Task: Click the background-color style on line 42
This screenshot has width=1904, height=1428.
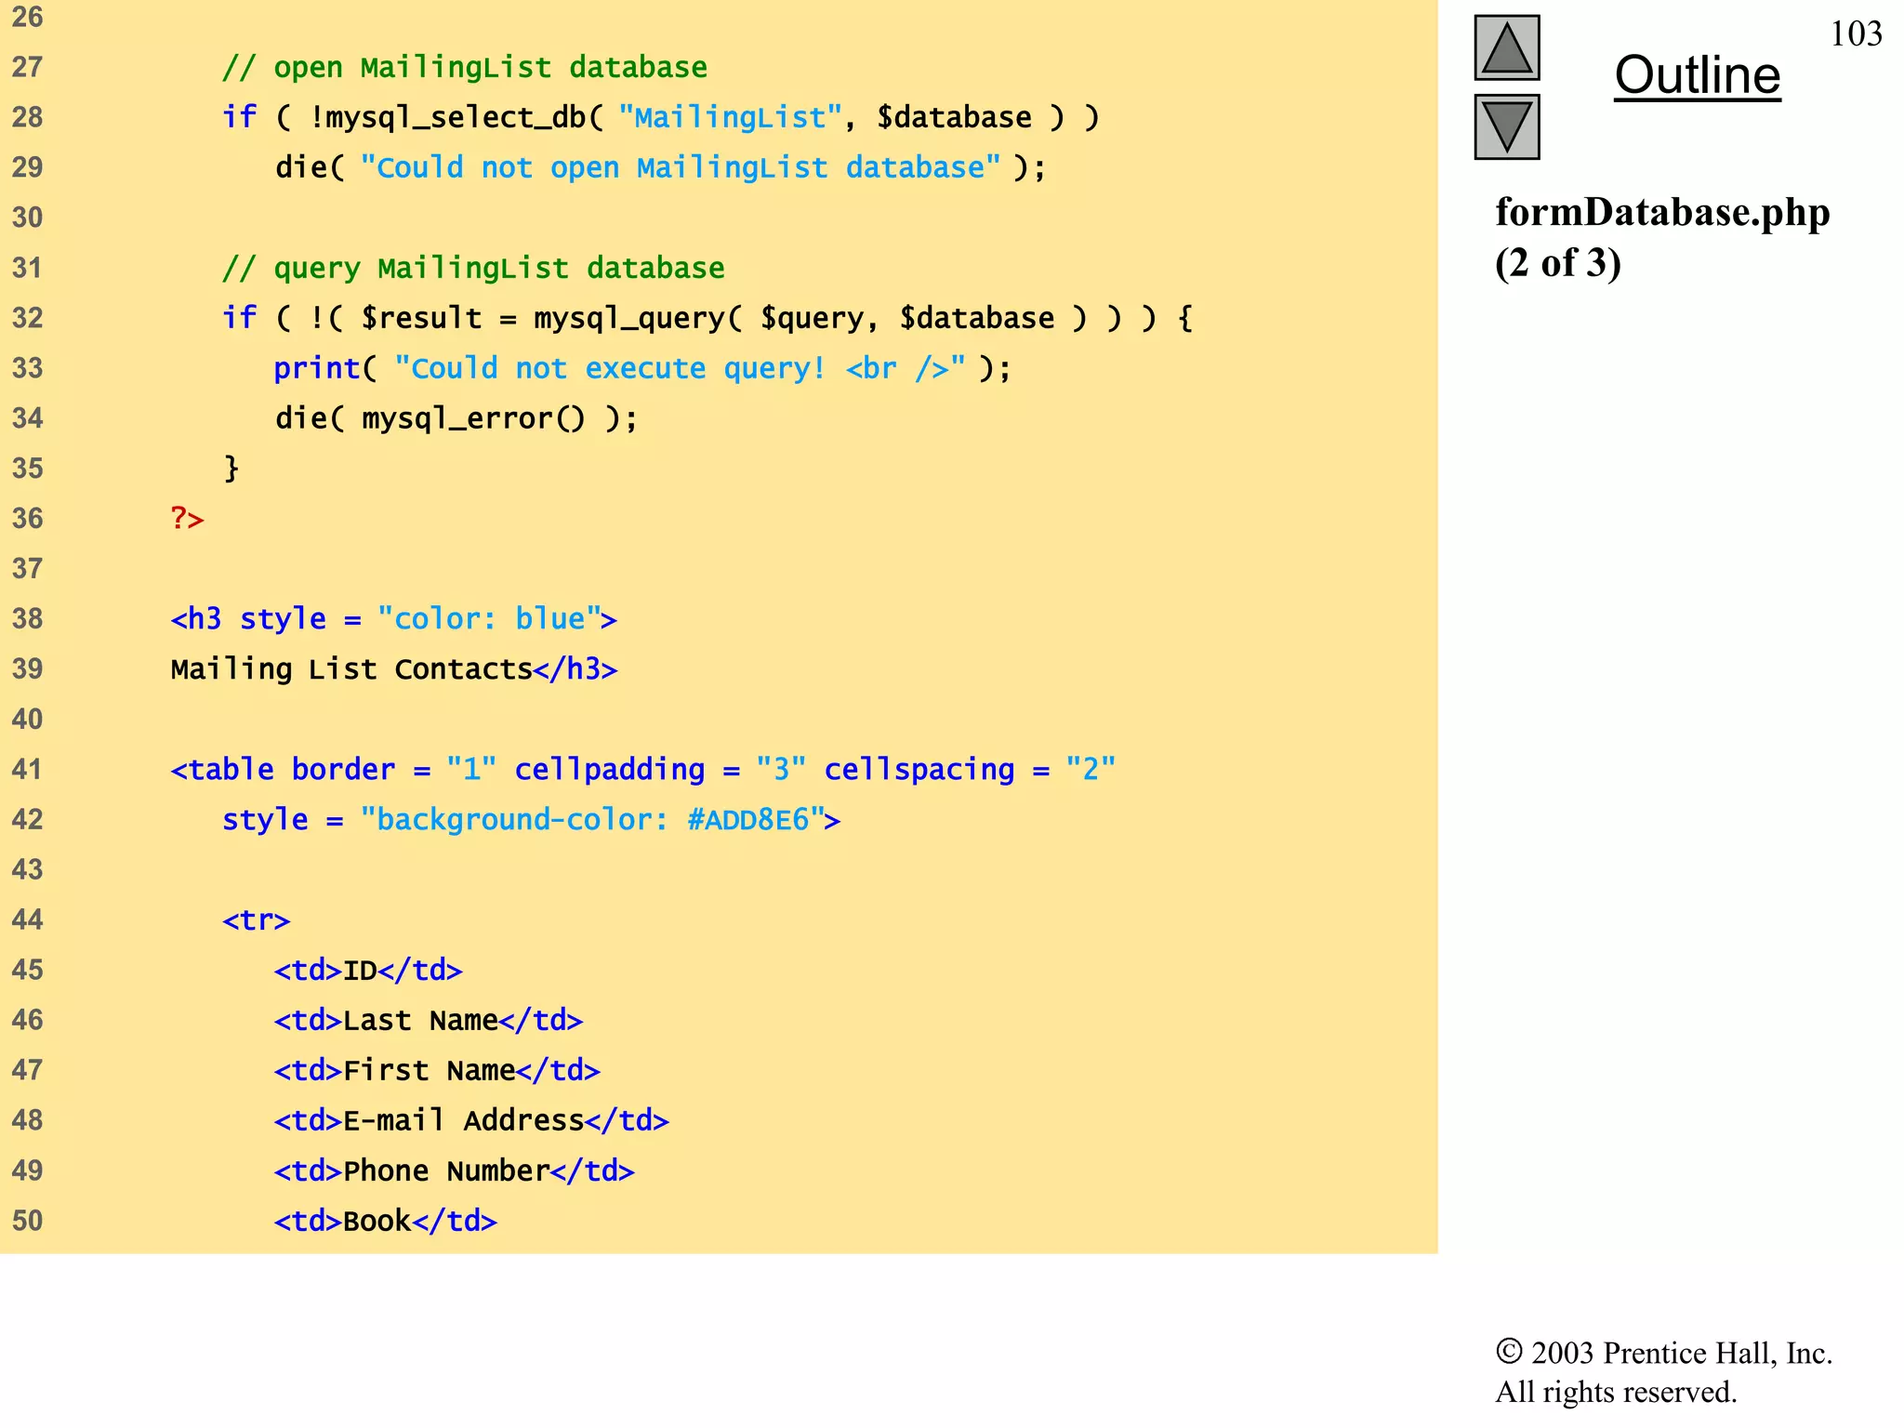Action: tap(532, 820)
